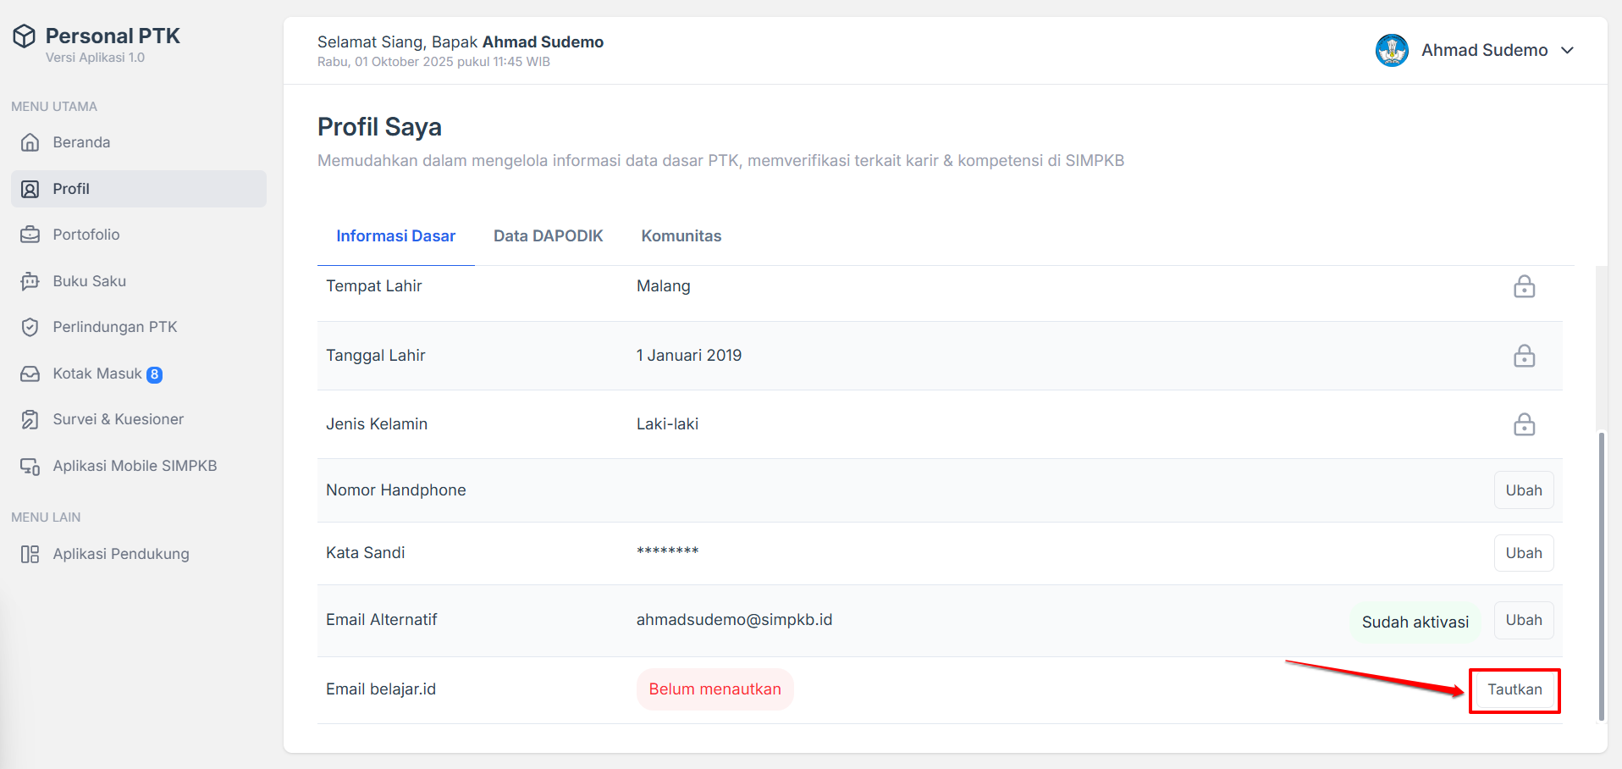This screenshot has height=769, width=1622.
Task: Click the lock icon beside Tempat Lahir
Action: pyautogui.click(x=1524, y=287)
